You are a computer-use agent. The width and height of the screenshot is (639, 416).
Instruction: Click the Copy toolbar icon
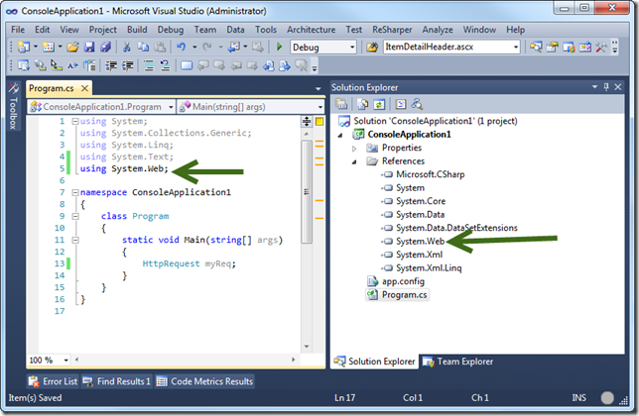143,48
